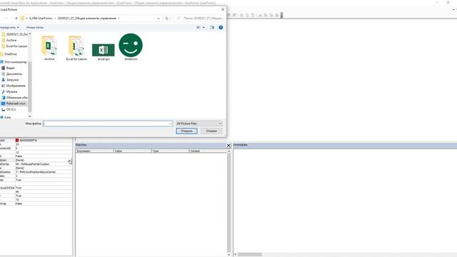The image size is (457, 257).
Task: Click the Clear All Bookmarks toolbar icon
Action: pos(276,15)
